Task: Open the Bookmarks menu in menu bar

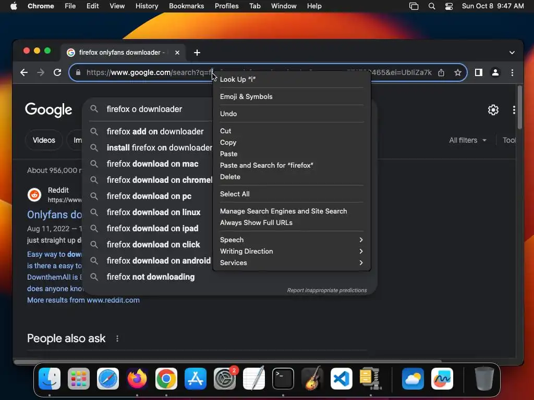Action: 186,6
